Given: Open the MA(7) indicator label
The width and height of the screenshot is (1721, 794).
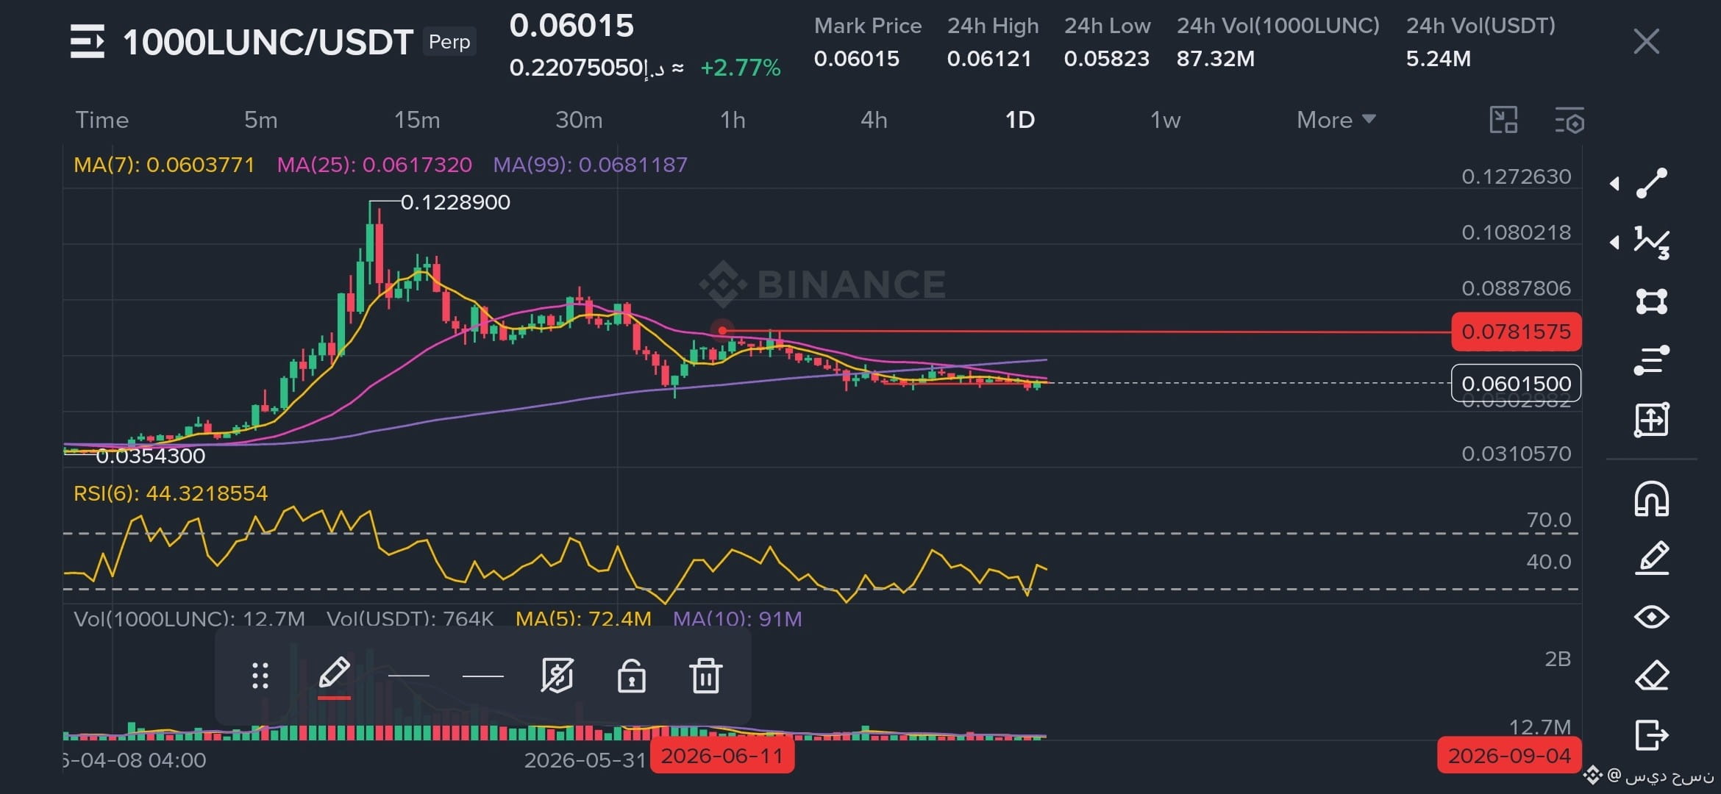Looking at the screenshot, I should point(164,165).
